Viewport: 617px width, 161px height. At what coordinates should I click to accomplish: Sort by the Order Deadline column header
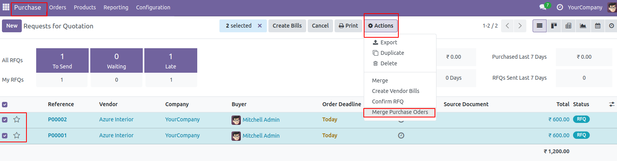click(x=342, y=104)
